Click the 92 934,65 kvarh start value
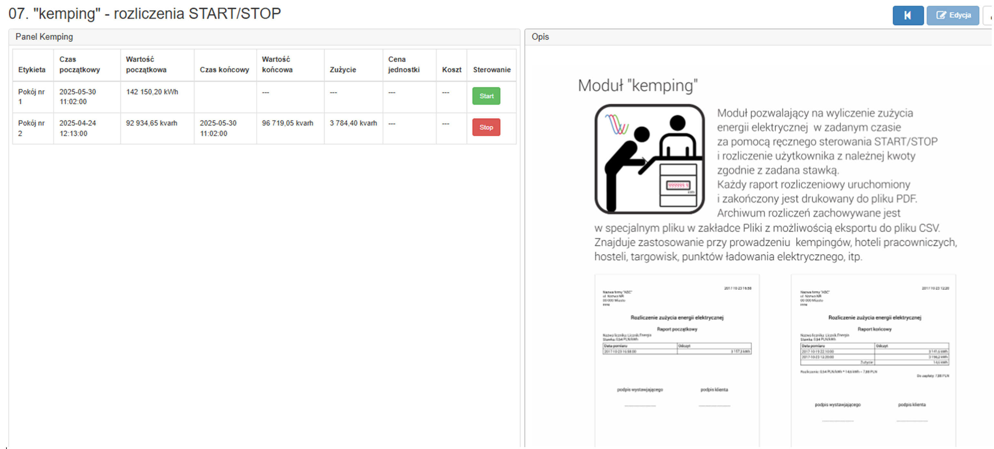The image size is (994, 449). [x=152, y=123]
